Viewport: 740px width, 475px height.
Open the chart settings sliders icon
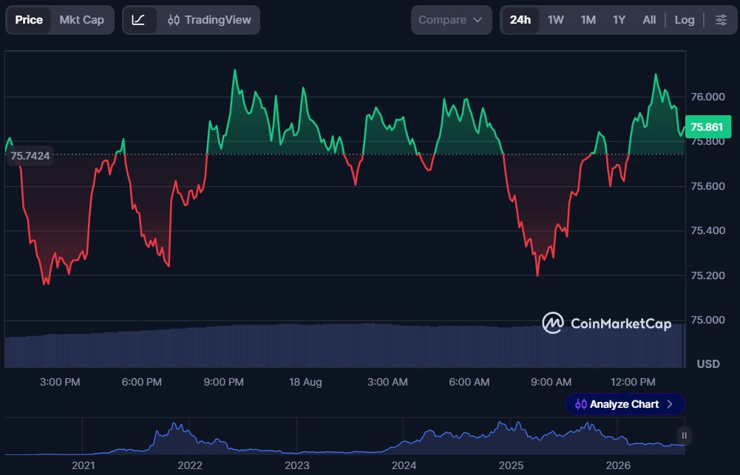click(721, 20)
